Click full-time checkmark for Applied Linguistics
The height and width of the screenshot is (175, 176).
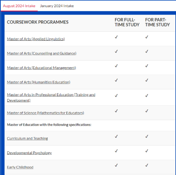(116, 37)
